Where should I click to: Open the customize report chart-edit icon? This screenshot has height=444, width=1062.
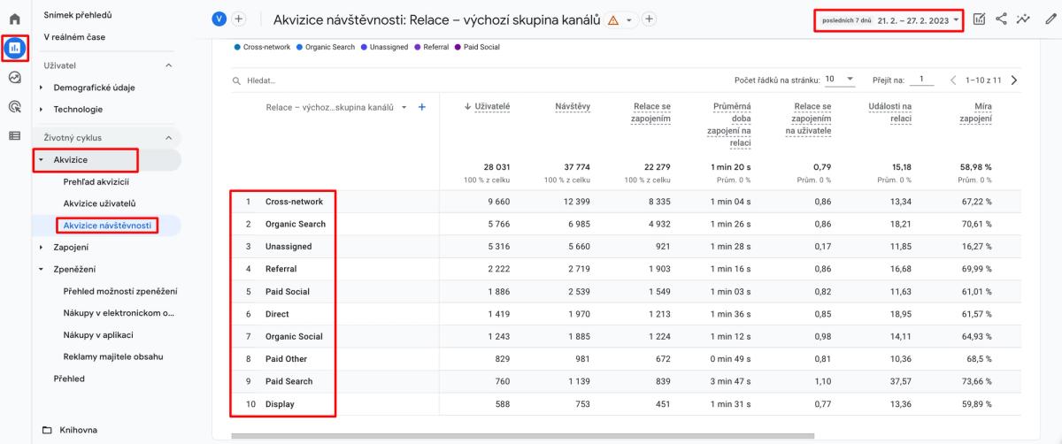(x=981, y=19)
